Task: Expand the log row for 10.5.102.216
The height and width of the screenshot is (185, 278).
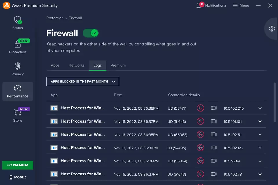Action: [x=260, y=108]
